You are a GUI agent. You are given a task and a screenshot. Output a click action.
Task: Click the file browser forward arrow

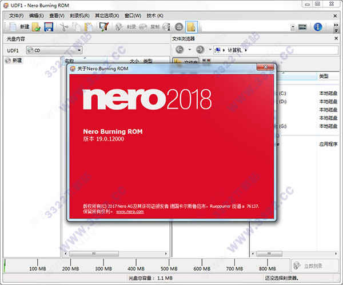pos(200,50)
